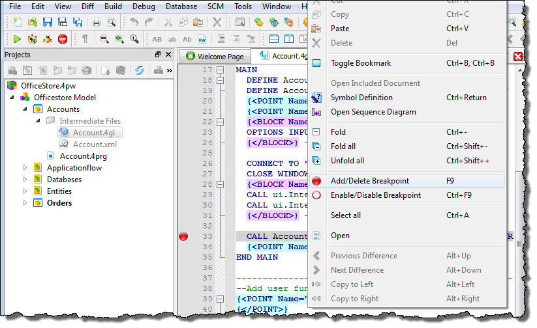The image size is (537, 328).
Task: Click the green Run arrow icon
Action: (17, 39)
